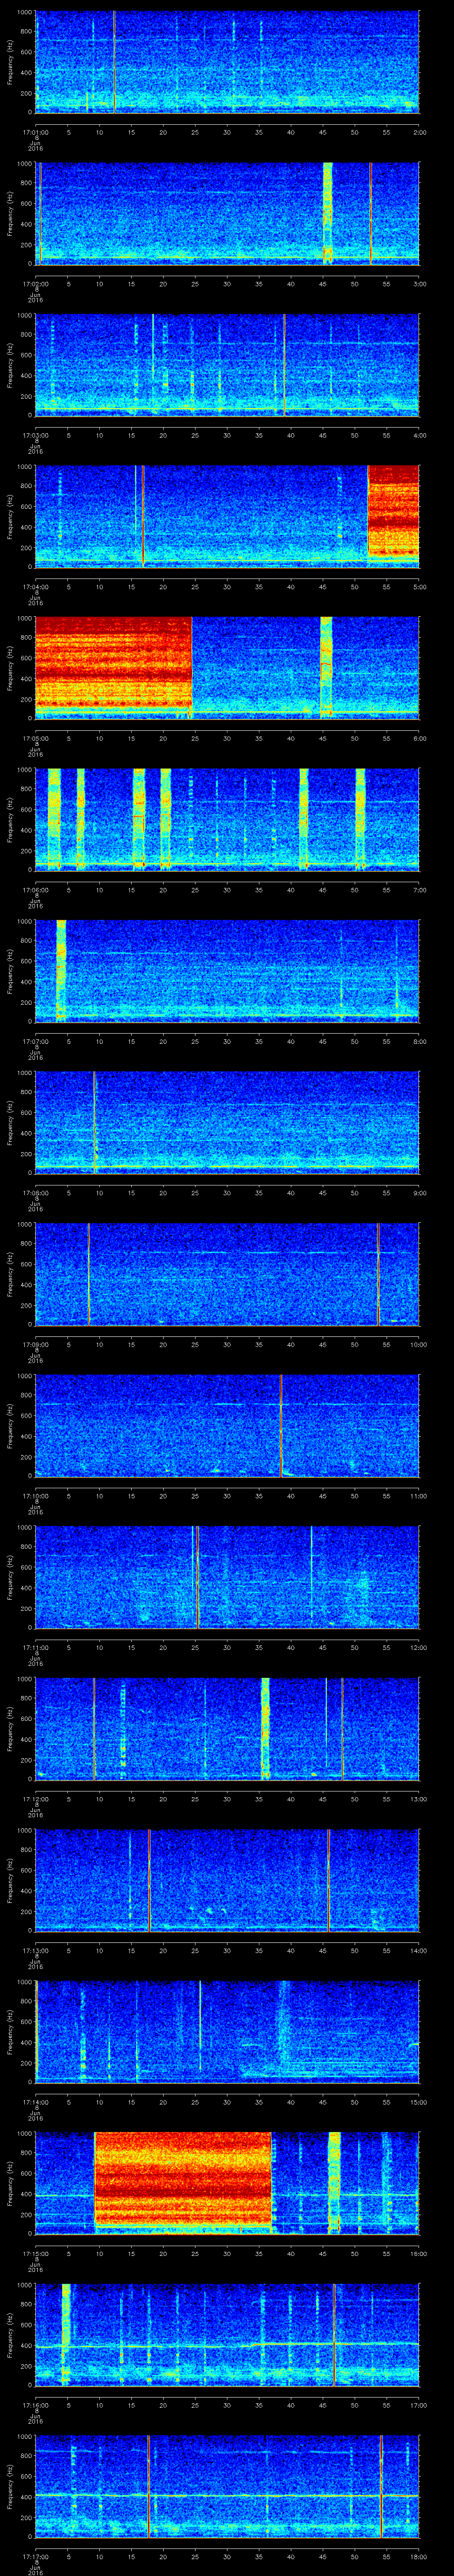Viewport: 454px width, 2576px height.
Task: Click the '18:00' end time label
Action: (x=418, y=2556)
